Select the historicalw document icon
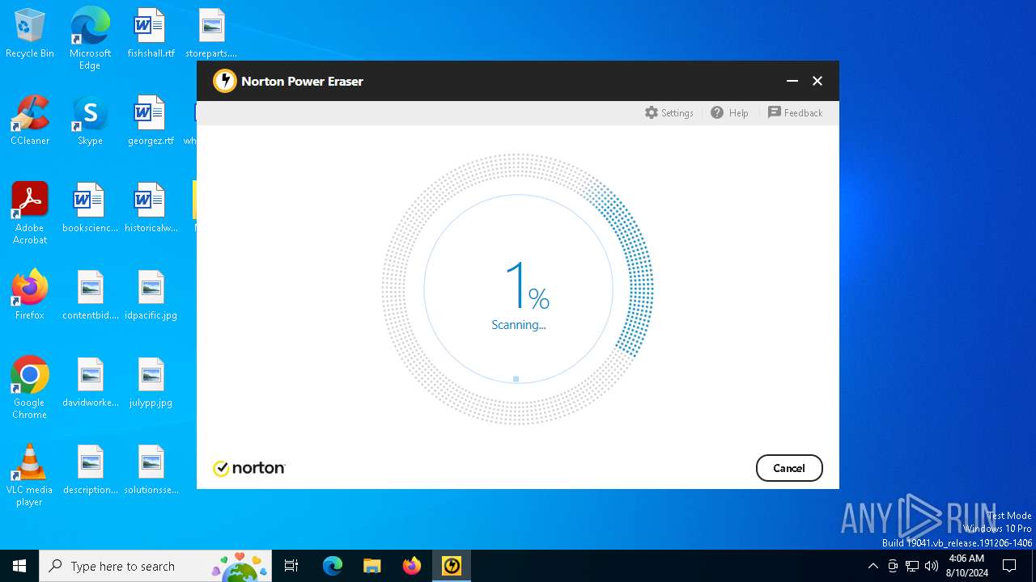Viewport: 1036px width, 582px height. (151, 208)
